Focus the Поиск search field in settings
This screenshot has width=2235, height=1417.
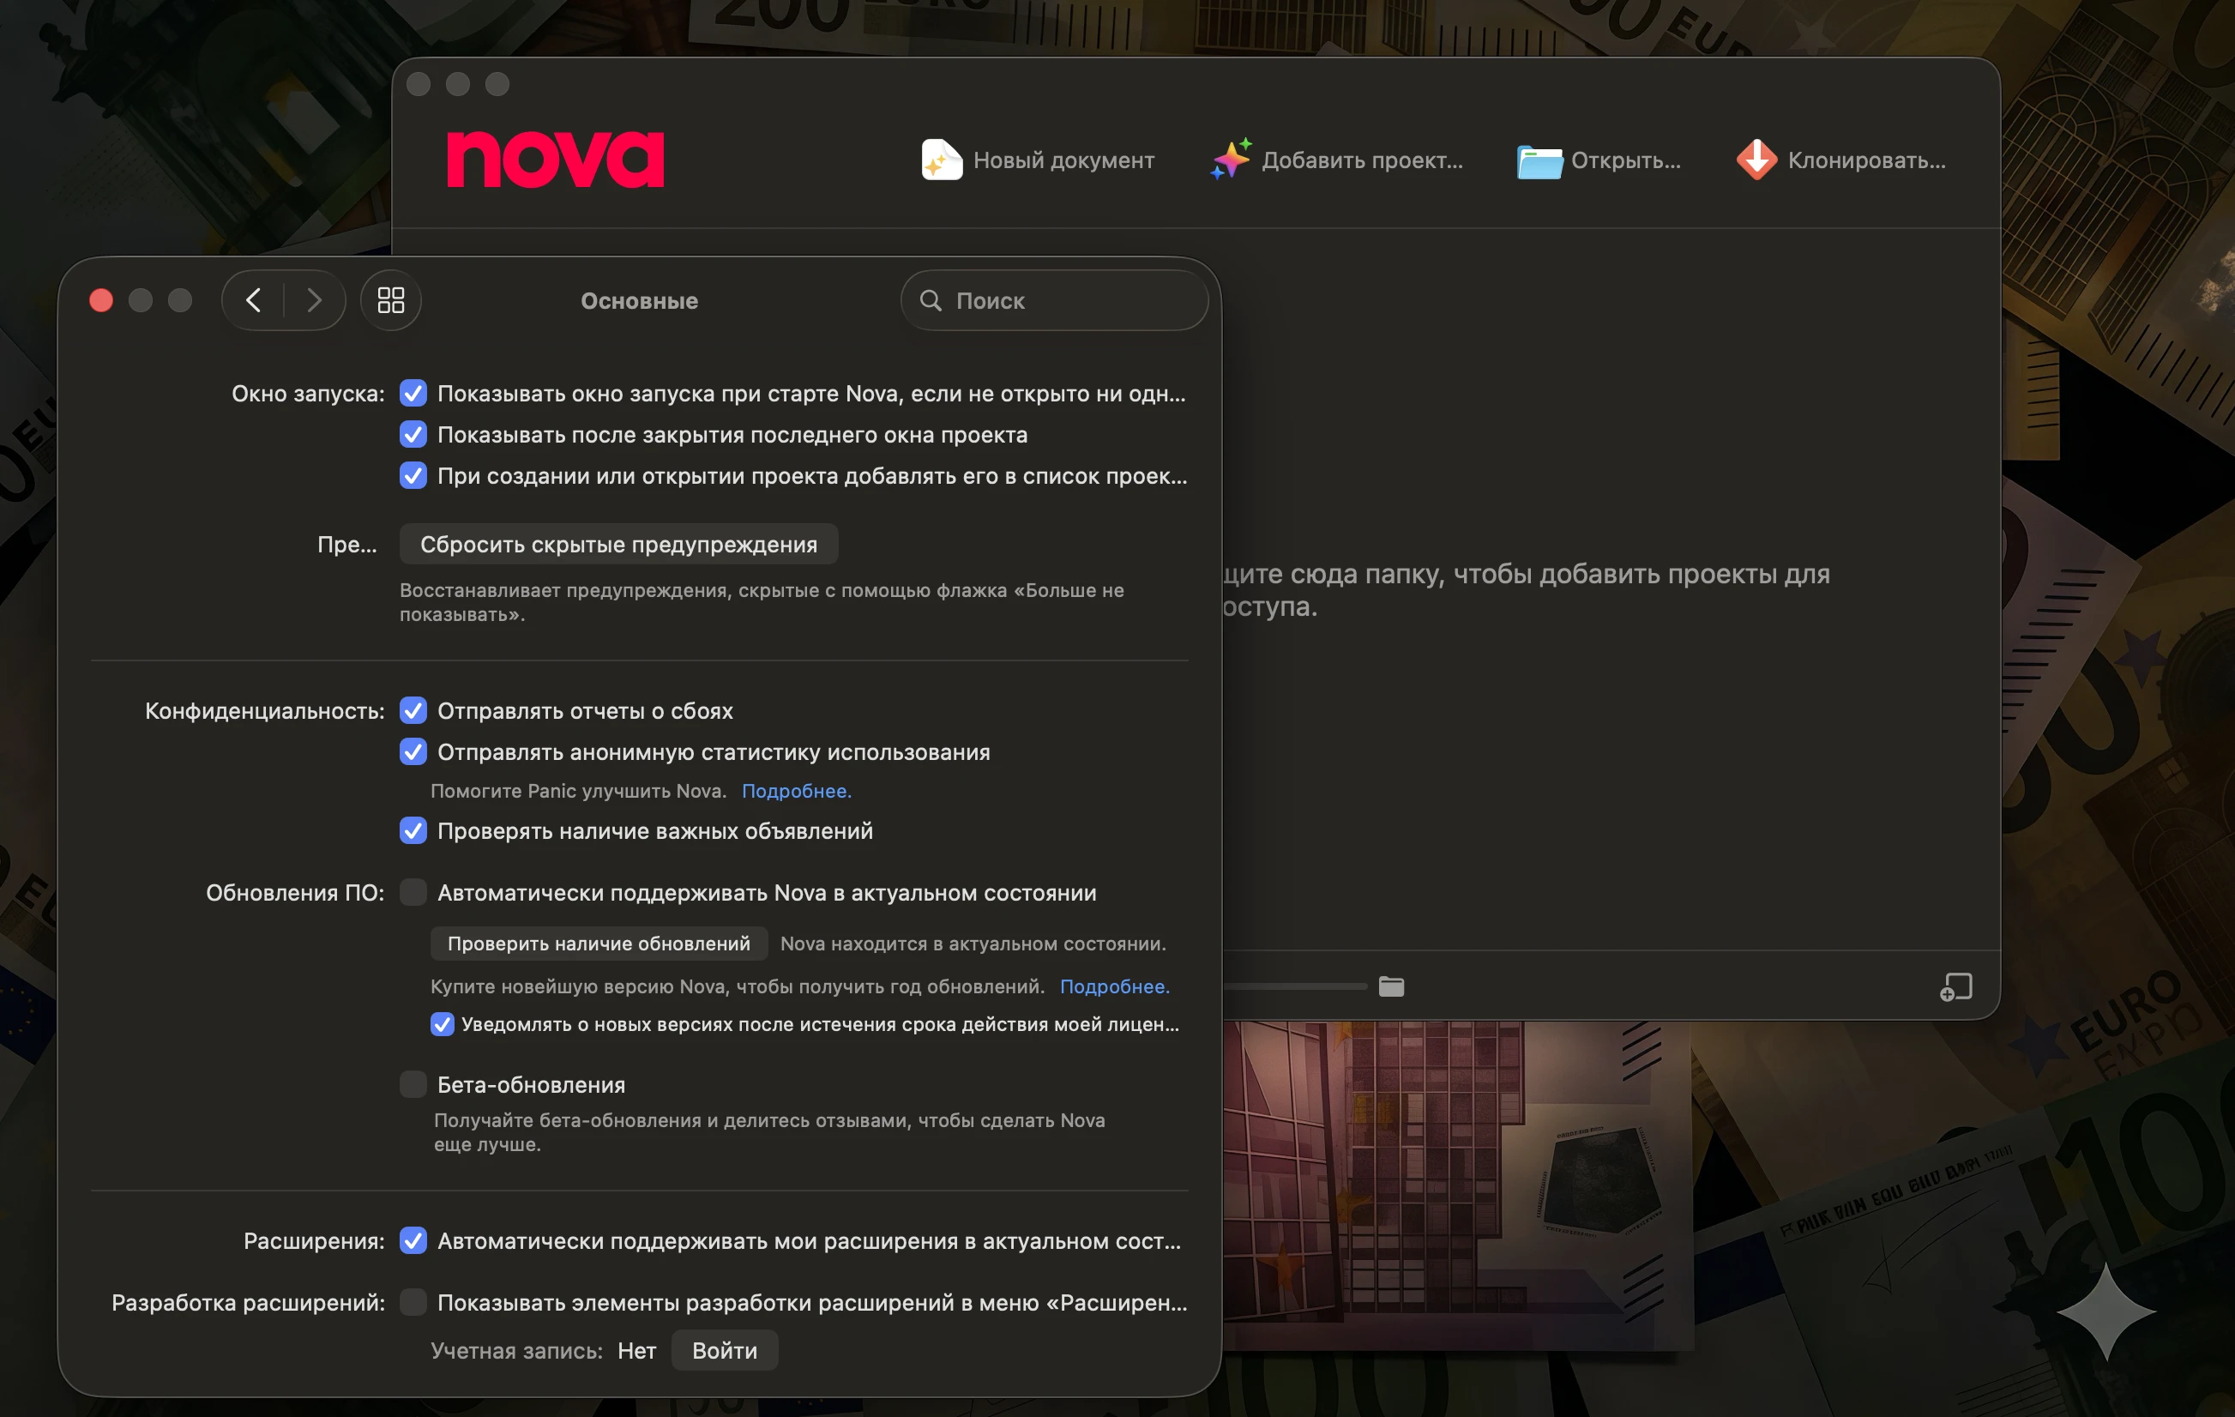click(1054, 300)
